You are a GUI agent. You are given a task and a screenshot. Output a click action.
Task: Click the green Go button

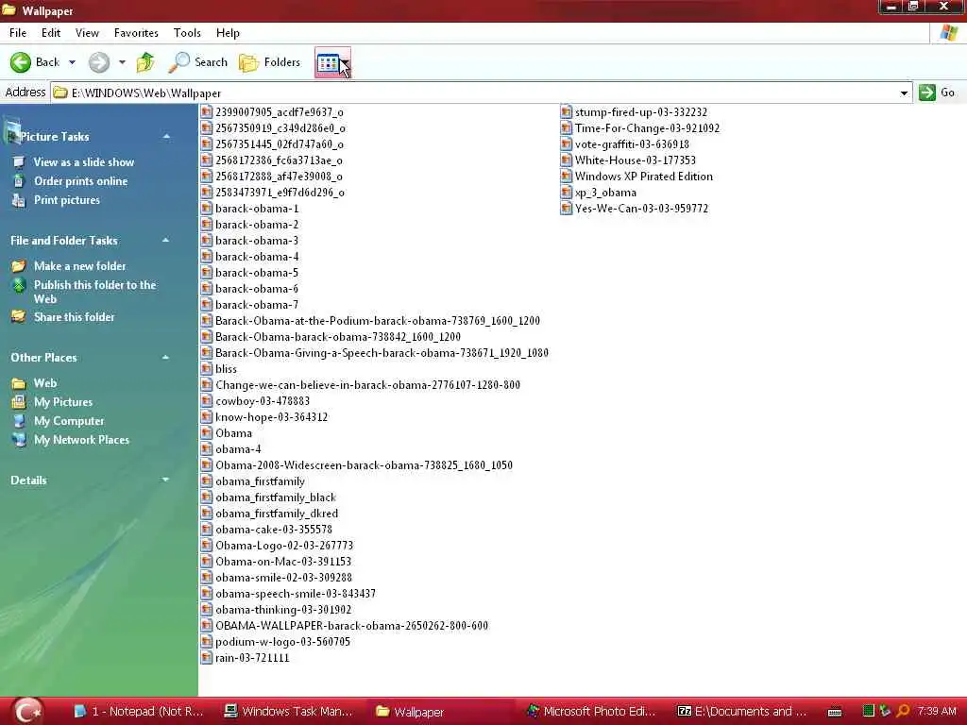point(936,93)
